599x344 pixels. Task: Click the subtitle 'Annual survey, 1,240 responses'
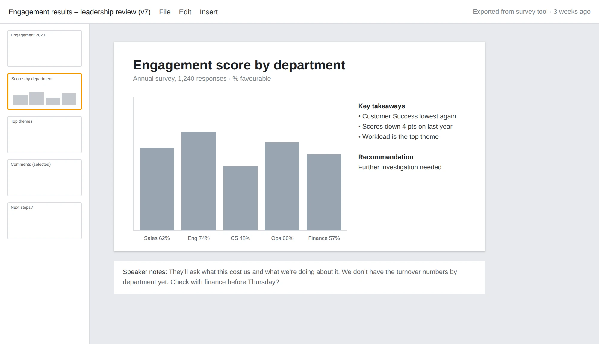[180, 79]
